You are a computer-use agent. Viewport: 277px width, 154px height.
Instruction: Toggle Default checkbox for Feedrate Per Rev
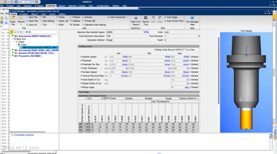[x=190, y=64]
